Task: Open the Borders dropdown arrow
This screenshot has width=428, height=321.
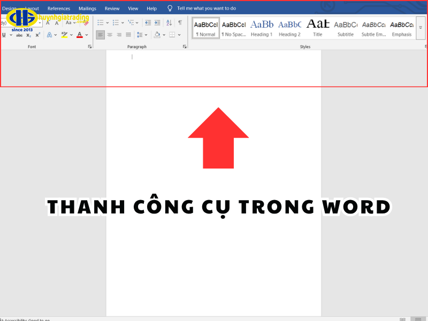Action: (x=179, y=35)
